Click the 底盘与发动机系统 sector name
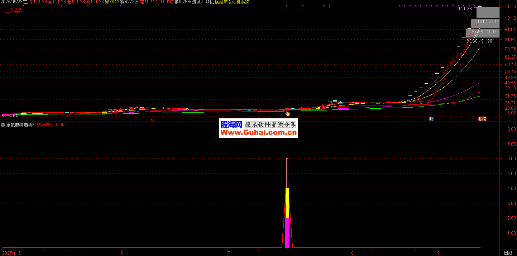This screenshot has height=256, width=517. click(232, 2)
